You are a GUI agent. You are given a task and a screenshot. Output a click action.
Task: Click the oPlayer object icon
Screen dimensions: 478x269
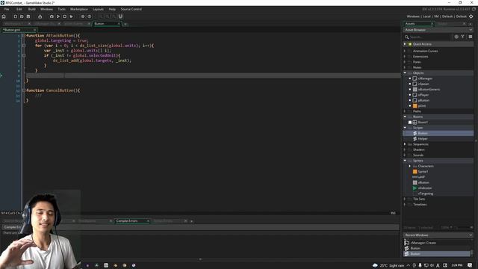coord(415,95)
